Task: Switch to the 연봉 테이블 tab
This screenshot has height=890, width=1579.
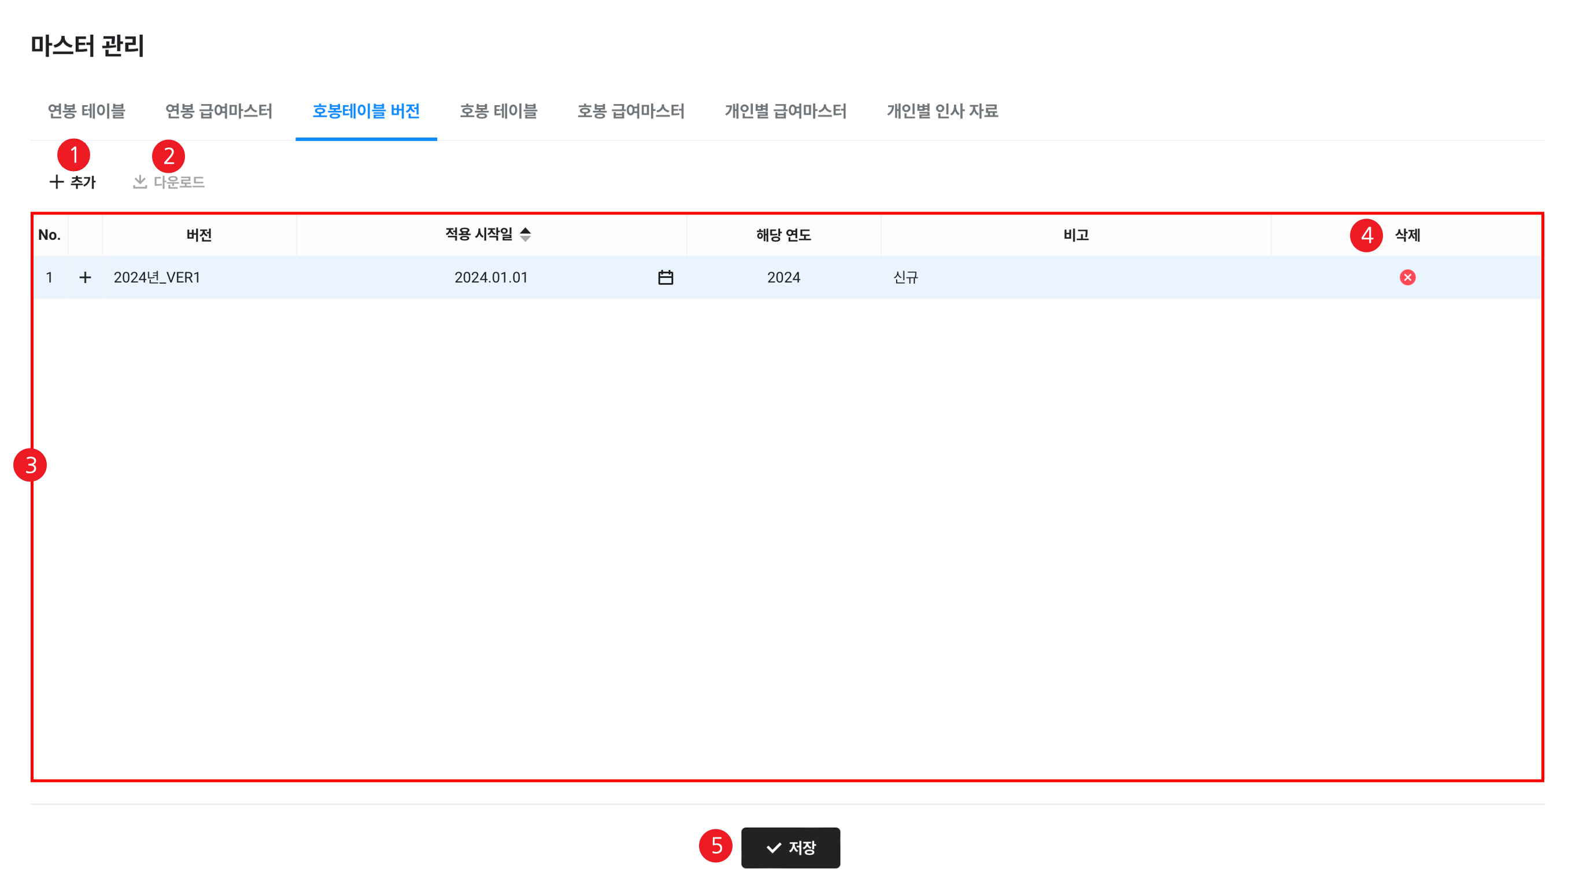Action: [86, 111]
